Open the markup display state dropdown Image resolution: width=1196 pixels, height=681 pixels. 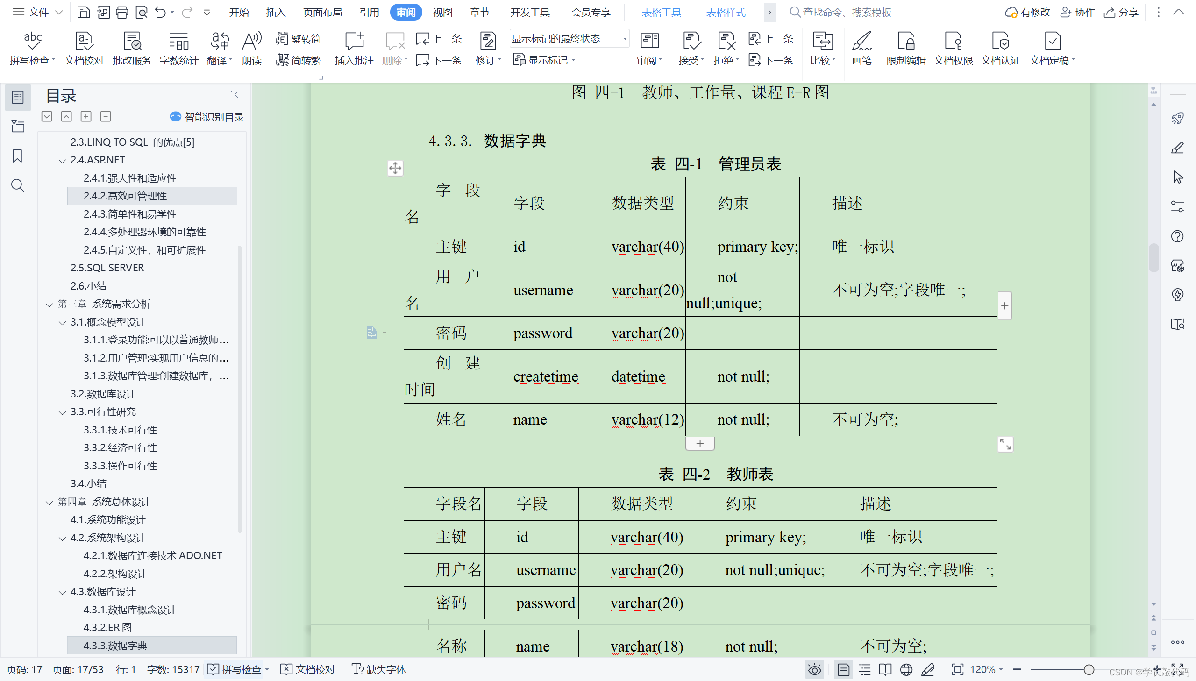coord(625,39)
